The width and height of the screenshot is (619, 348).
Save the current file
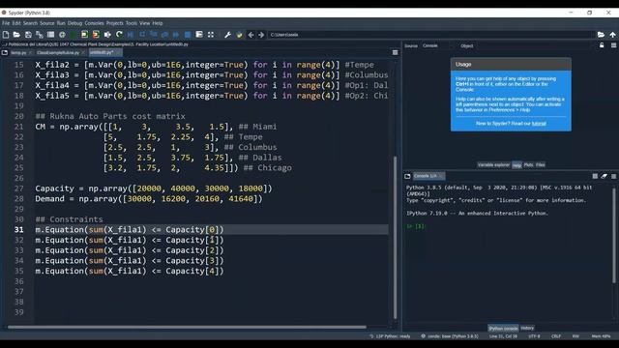[28, 35]
